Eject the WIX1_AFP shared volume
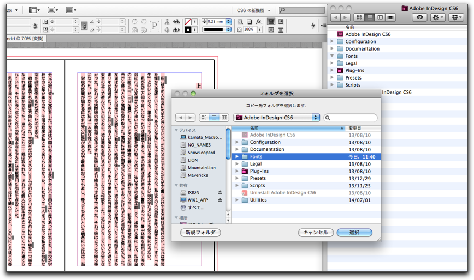Image resolution: width=474 pixels, height=280 pixels. 220,200
